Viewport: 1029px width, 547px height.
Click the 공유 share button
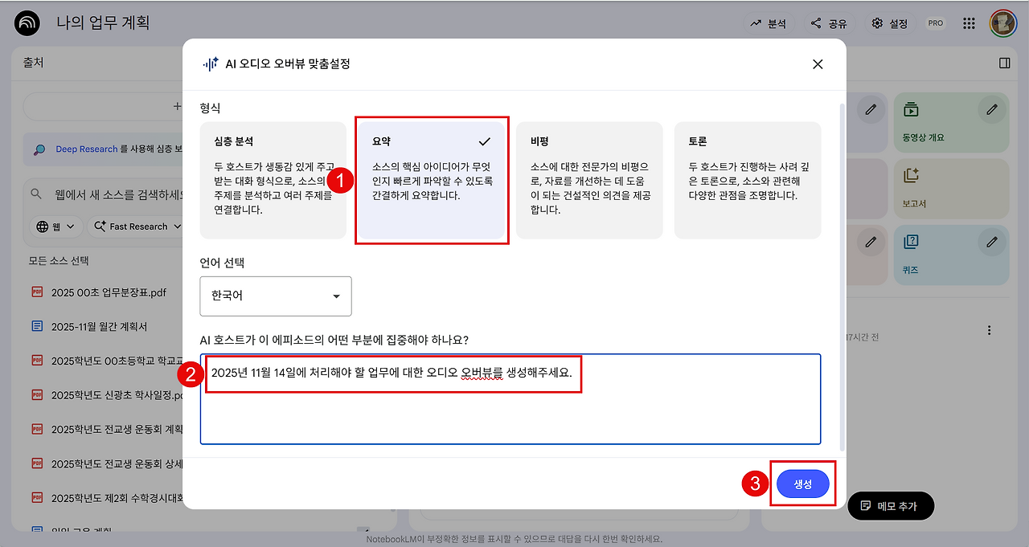(828, 23)
